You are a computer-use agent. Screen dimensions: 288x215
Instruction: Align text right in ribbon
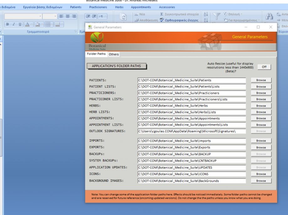[74, 16]
